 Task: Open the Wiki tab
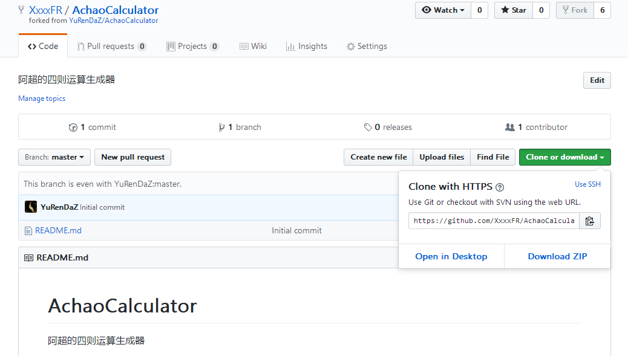click(x=253, y=47)
